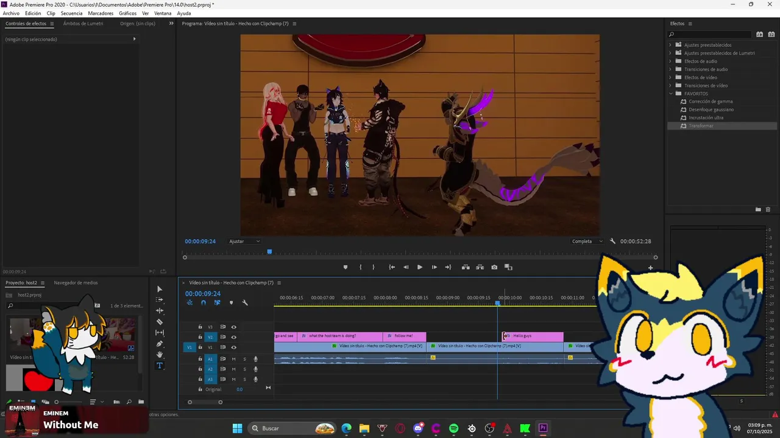
Task: Collapse the FAVORITOS folder
Action: [670, 94]
